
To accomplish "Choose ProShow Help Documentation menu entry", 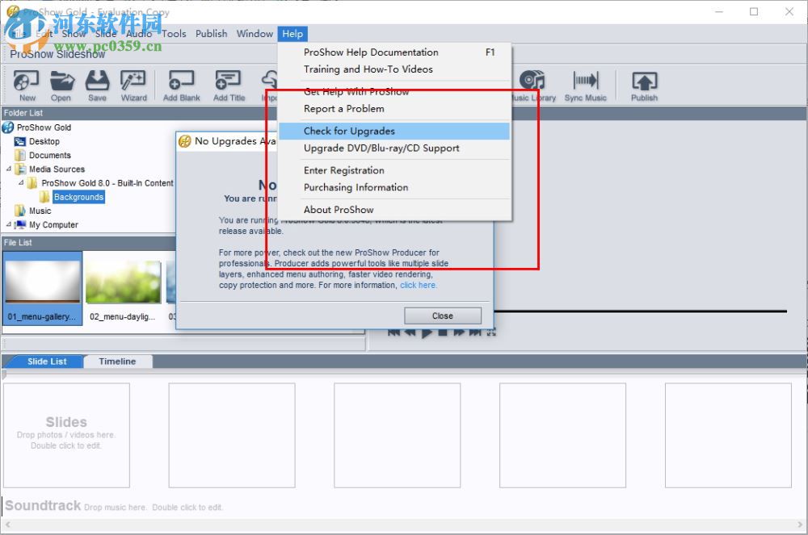I will point(395,52).
